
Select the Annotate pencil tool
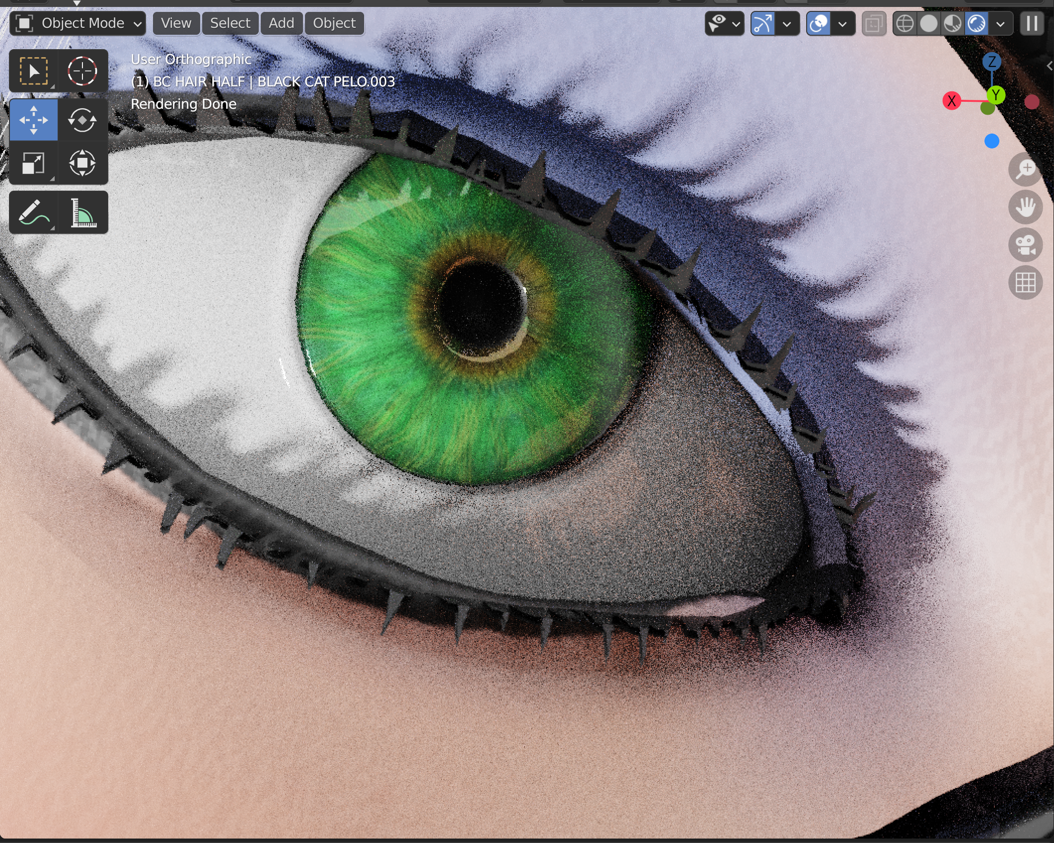click(33, 212)
